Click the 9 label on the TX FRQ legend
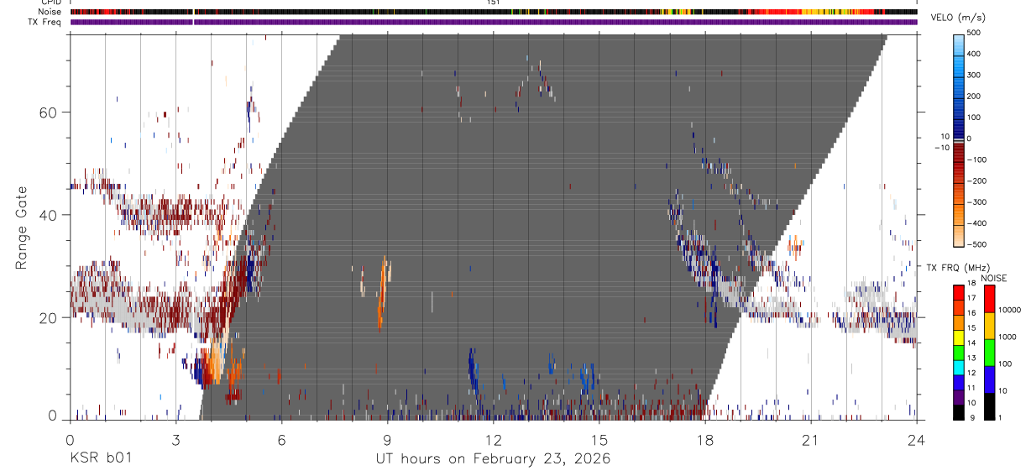The image size is (1031, 476). tap(971, 418)
